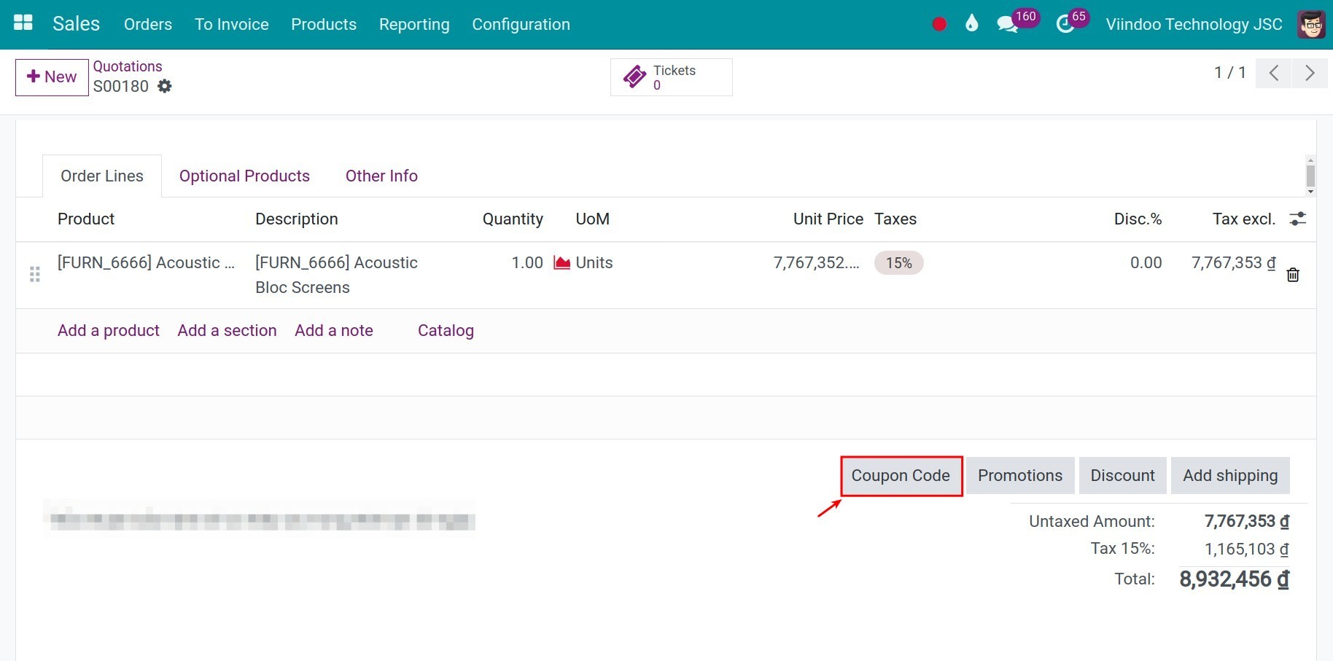Screen dimensions: 1333x661
Task: Click the Tax excl. column header
Action: click(1243, 219)
